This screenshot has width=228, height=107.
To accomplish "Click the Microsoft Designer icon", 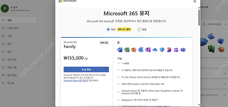I will click(169, 50).
